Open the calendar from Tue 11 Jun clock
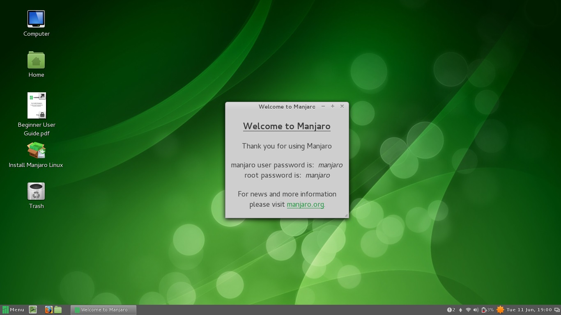561x315 pixels. point(529,310)
